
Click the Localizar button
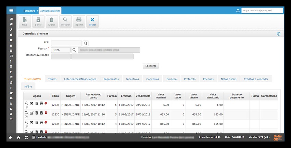[151, 66]
